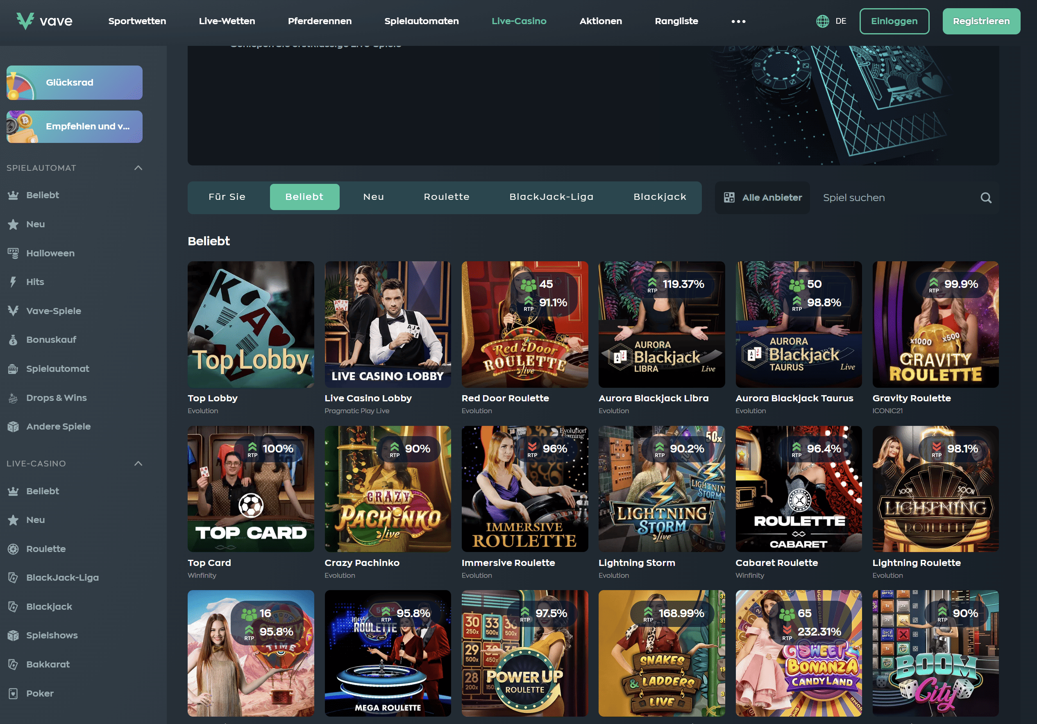Click the Bakkarat sidebar icon

13,665
